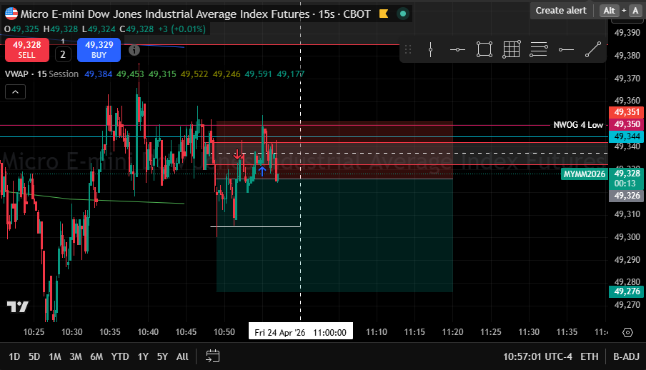Viewport: 646px width, 370px height.
Task: Switch to 1M date range
Action: [55, 356]
